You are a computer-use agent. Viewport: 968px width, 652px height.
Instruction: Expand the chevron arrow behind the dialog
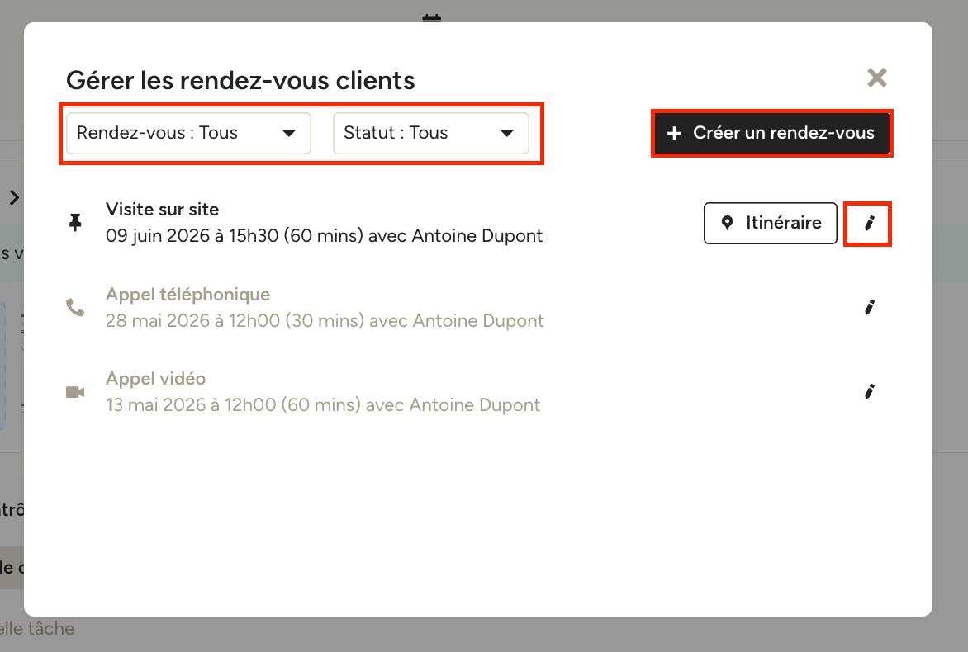point(14,197)
